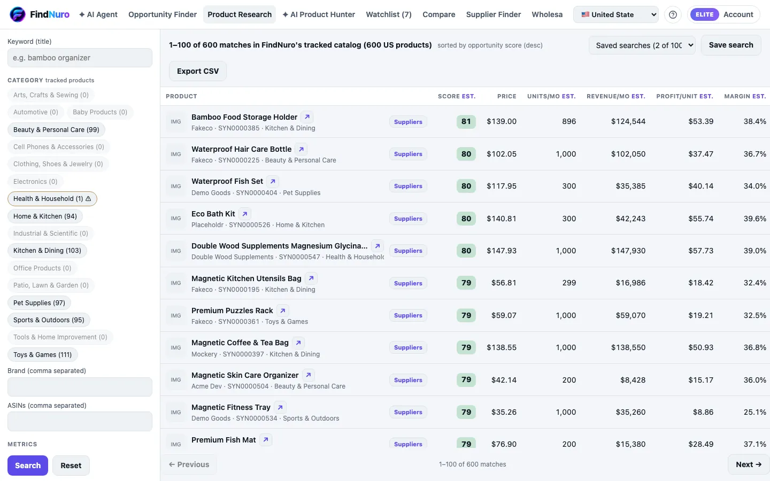Run the filter with the Search button

28,466
